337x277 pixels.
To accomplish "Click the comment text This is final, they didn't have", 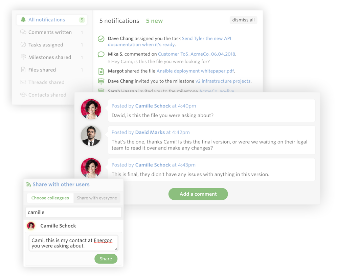I will point(190,175).
